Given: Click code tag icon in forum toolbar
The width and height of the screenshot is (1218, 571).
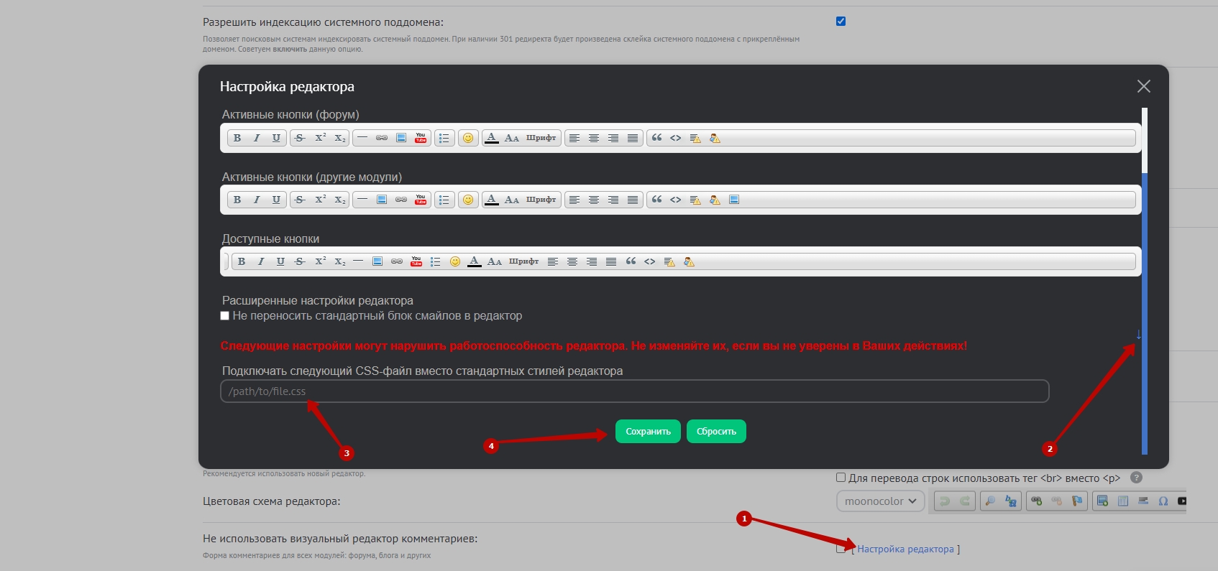Looking at the screenshot, I should pos(676,138).
